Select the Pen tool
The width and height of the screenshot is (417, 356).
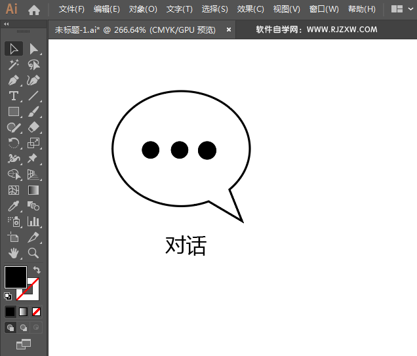13,81
